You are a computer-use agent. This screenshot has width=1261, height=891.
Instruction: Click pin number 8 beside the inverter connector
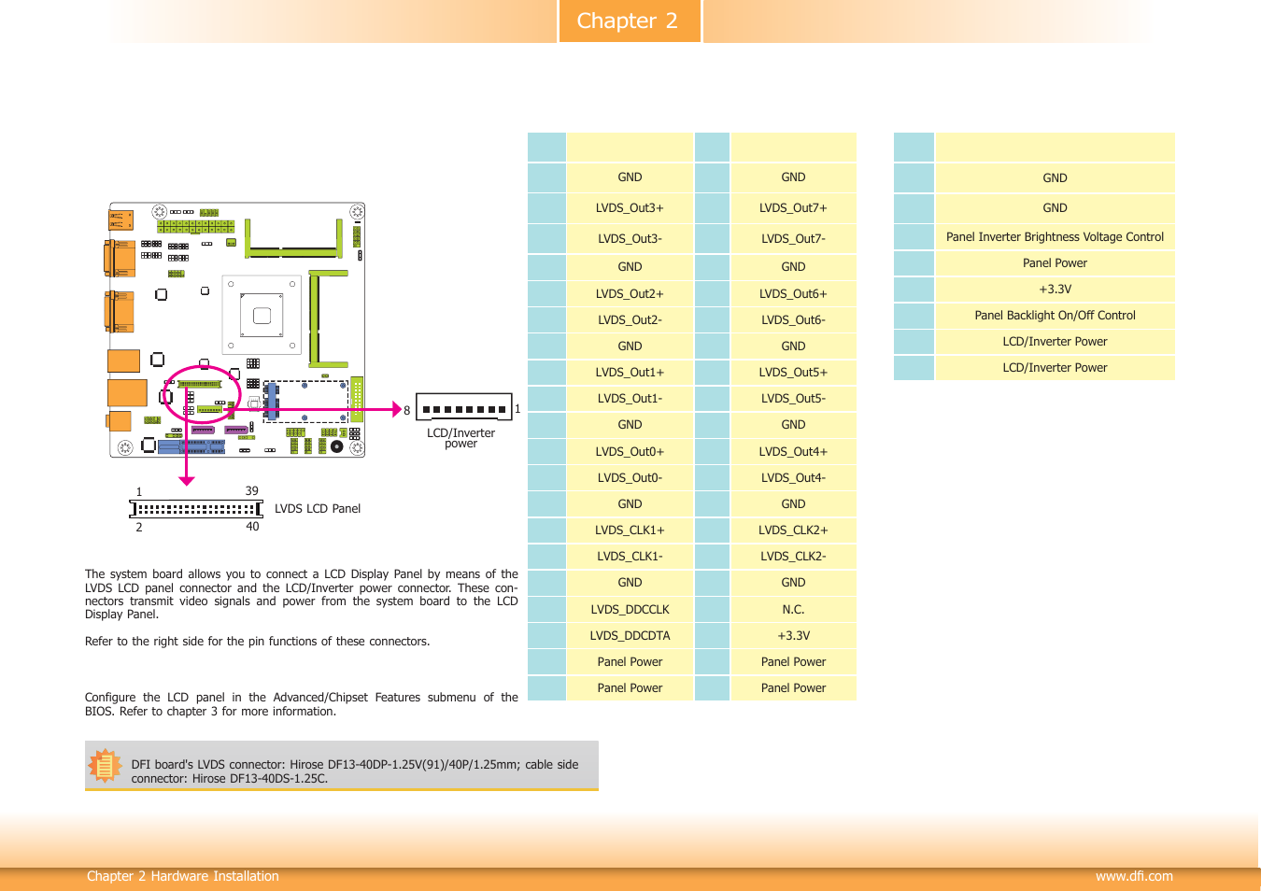coord(407,411)
